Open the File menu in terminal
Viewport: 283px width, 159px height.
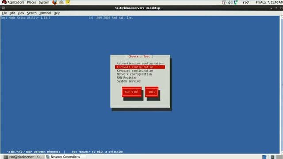pyautogui.click(x=4, y=13)
